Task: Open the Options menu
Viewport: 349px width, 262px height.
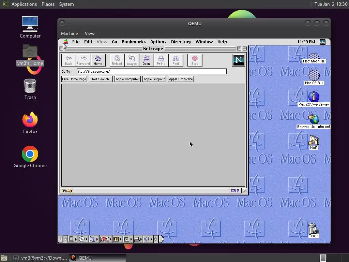Action: click(158, 42)
